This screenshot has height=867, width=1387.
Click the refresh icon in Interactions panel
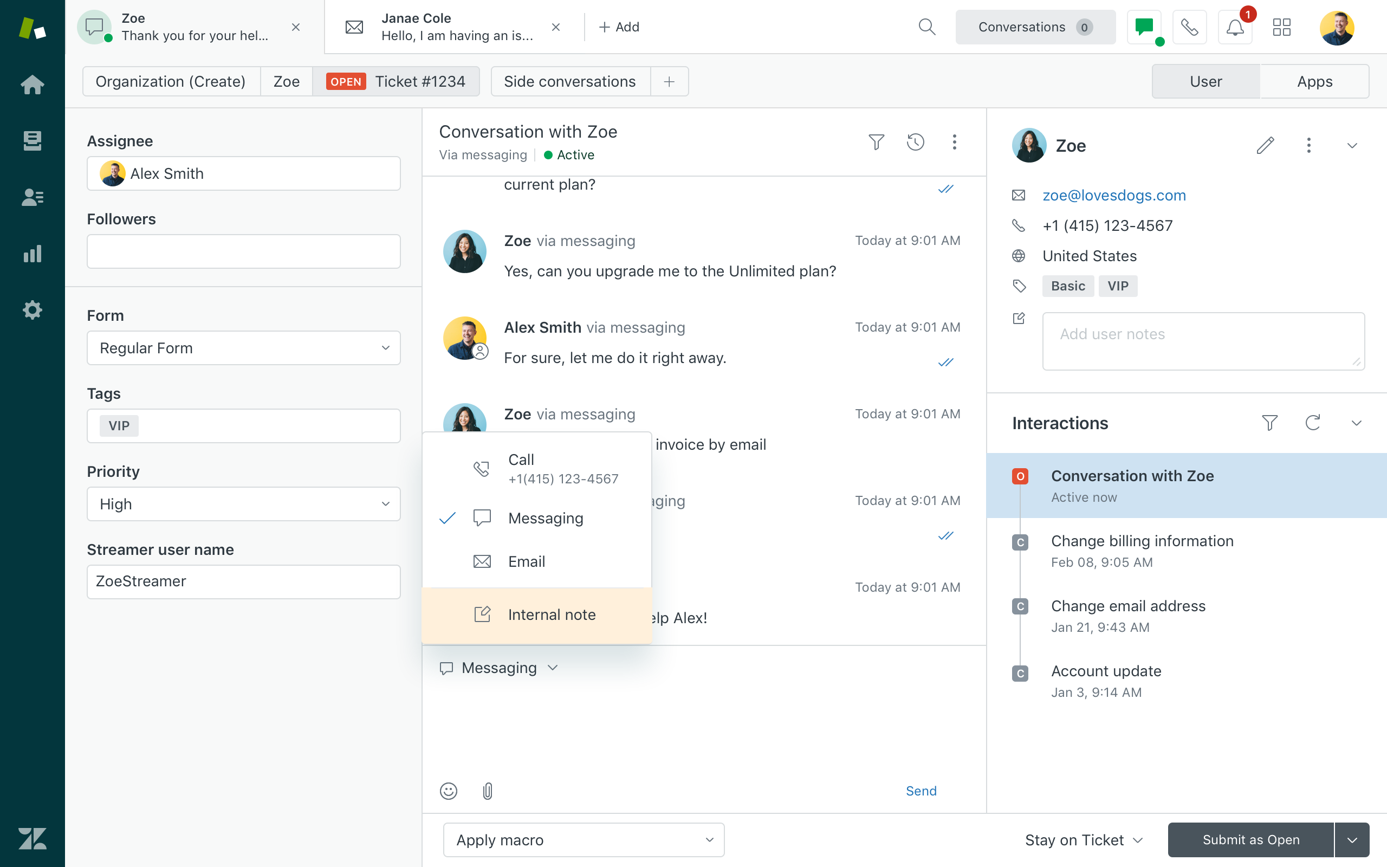[x=1312, y=423]
